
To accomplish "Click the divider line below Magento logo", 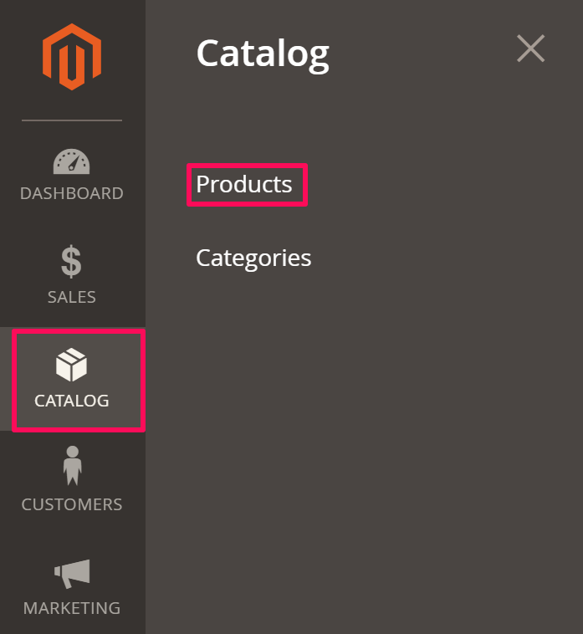I will [x=72, y=120].
